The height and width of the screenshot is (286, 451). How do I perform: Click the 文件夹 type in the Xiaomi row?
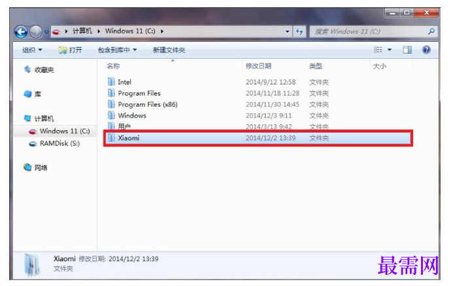click(x=319, y=138)
